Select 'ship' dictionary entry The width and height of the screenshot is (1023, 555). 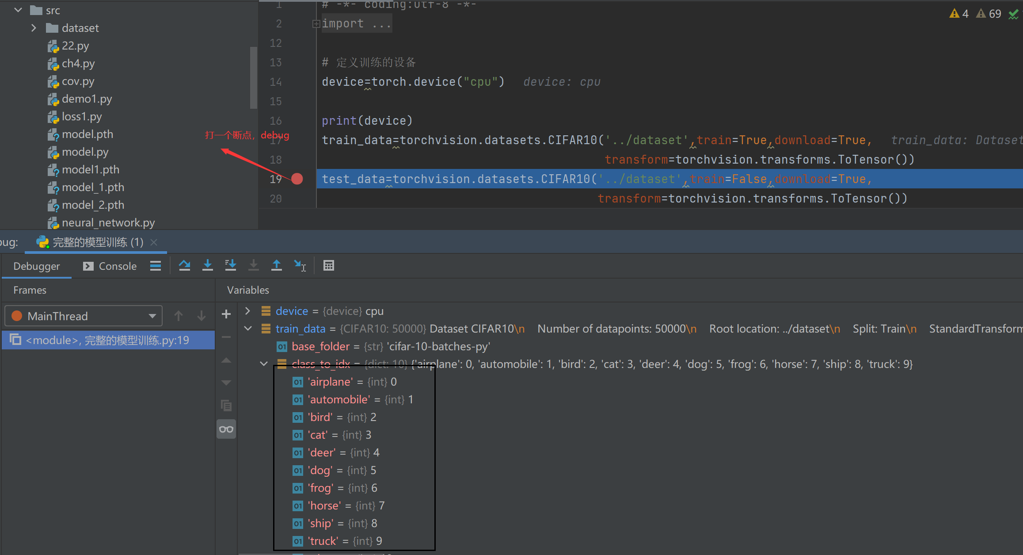tap(335, 523)
